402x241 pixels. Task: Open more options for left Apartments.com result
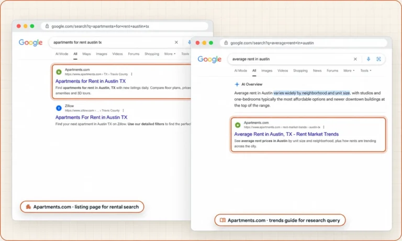131,74
